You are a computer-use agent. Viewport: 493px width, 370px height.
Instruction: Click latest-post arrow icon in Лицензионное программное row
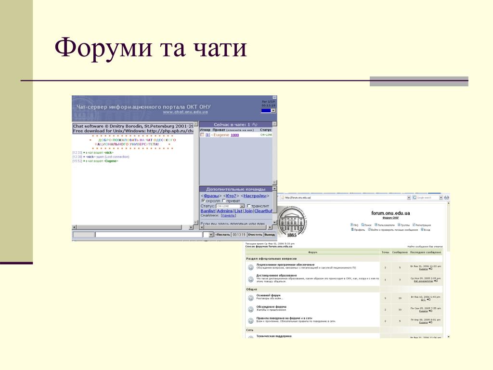point(431,269)
